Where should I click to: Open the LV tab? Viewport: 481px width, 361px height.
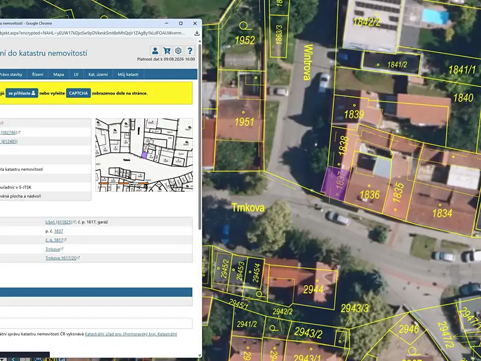pos(76,74)
